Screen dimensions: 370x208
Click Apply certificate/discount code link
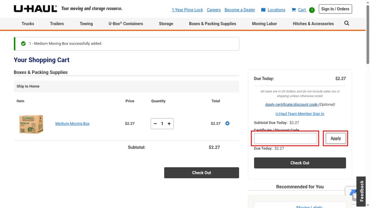pyautogui.click(x=291, y=104)
